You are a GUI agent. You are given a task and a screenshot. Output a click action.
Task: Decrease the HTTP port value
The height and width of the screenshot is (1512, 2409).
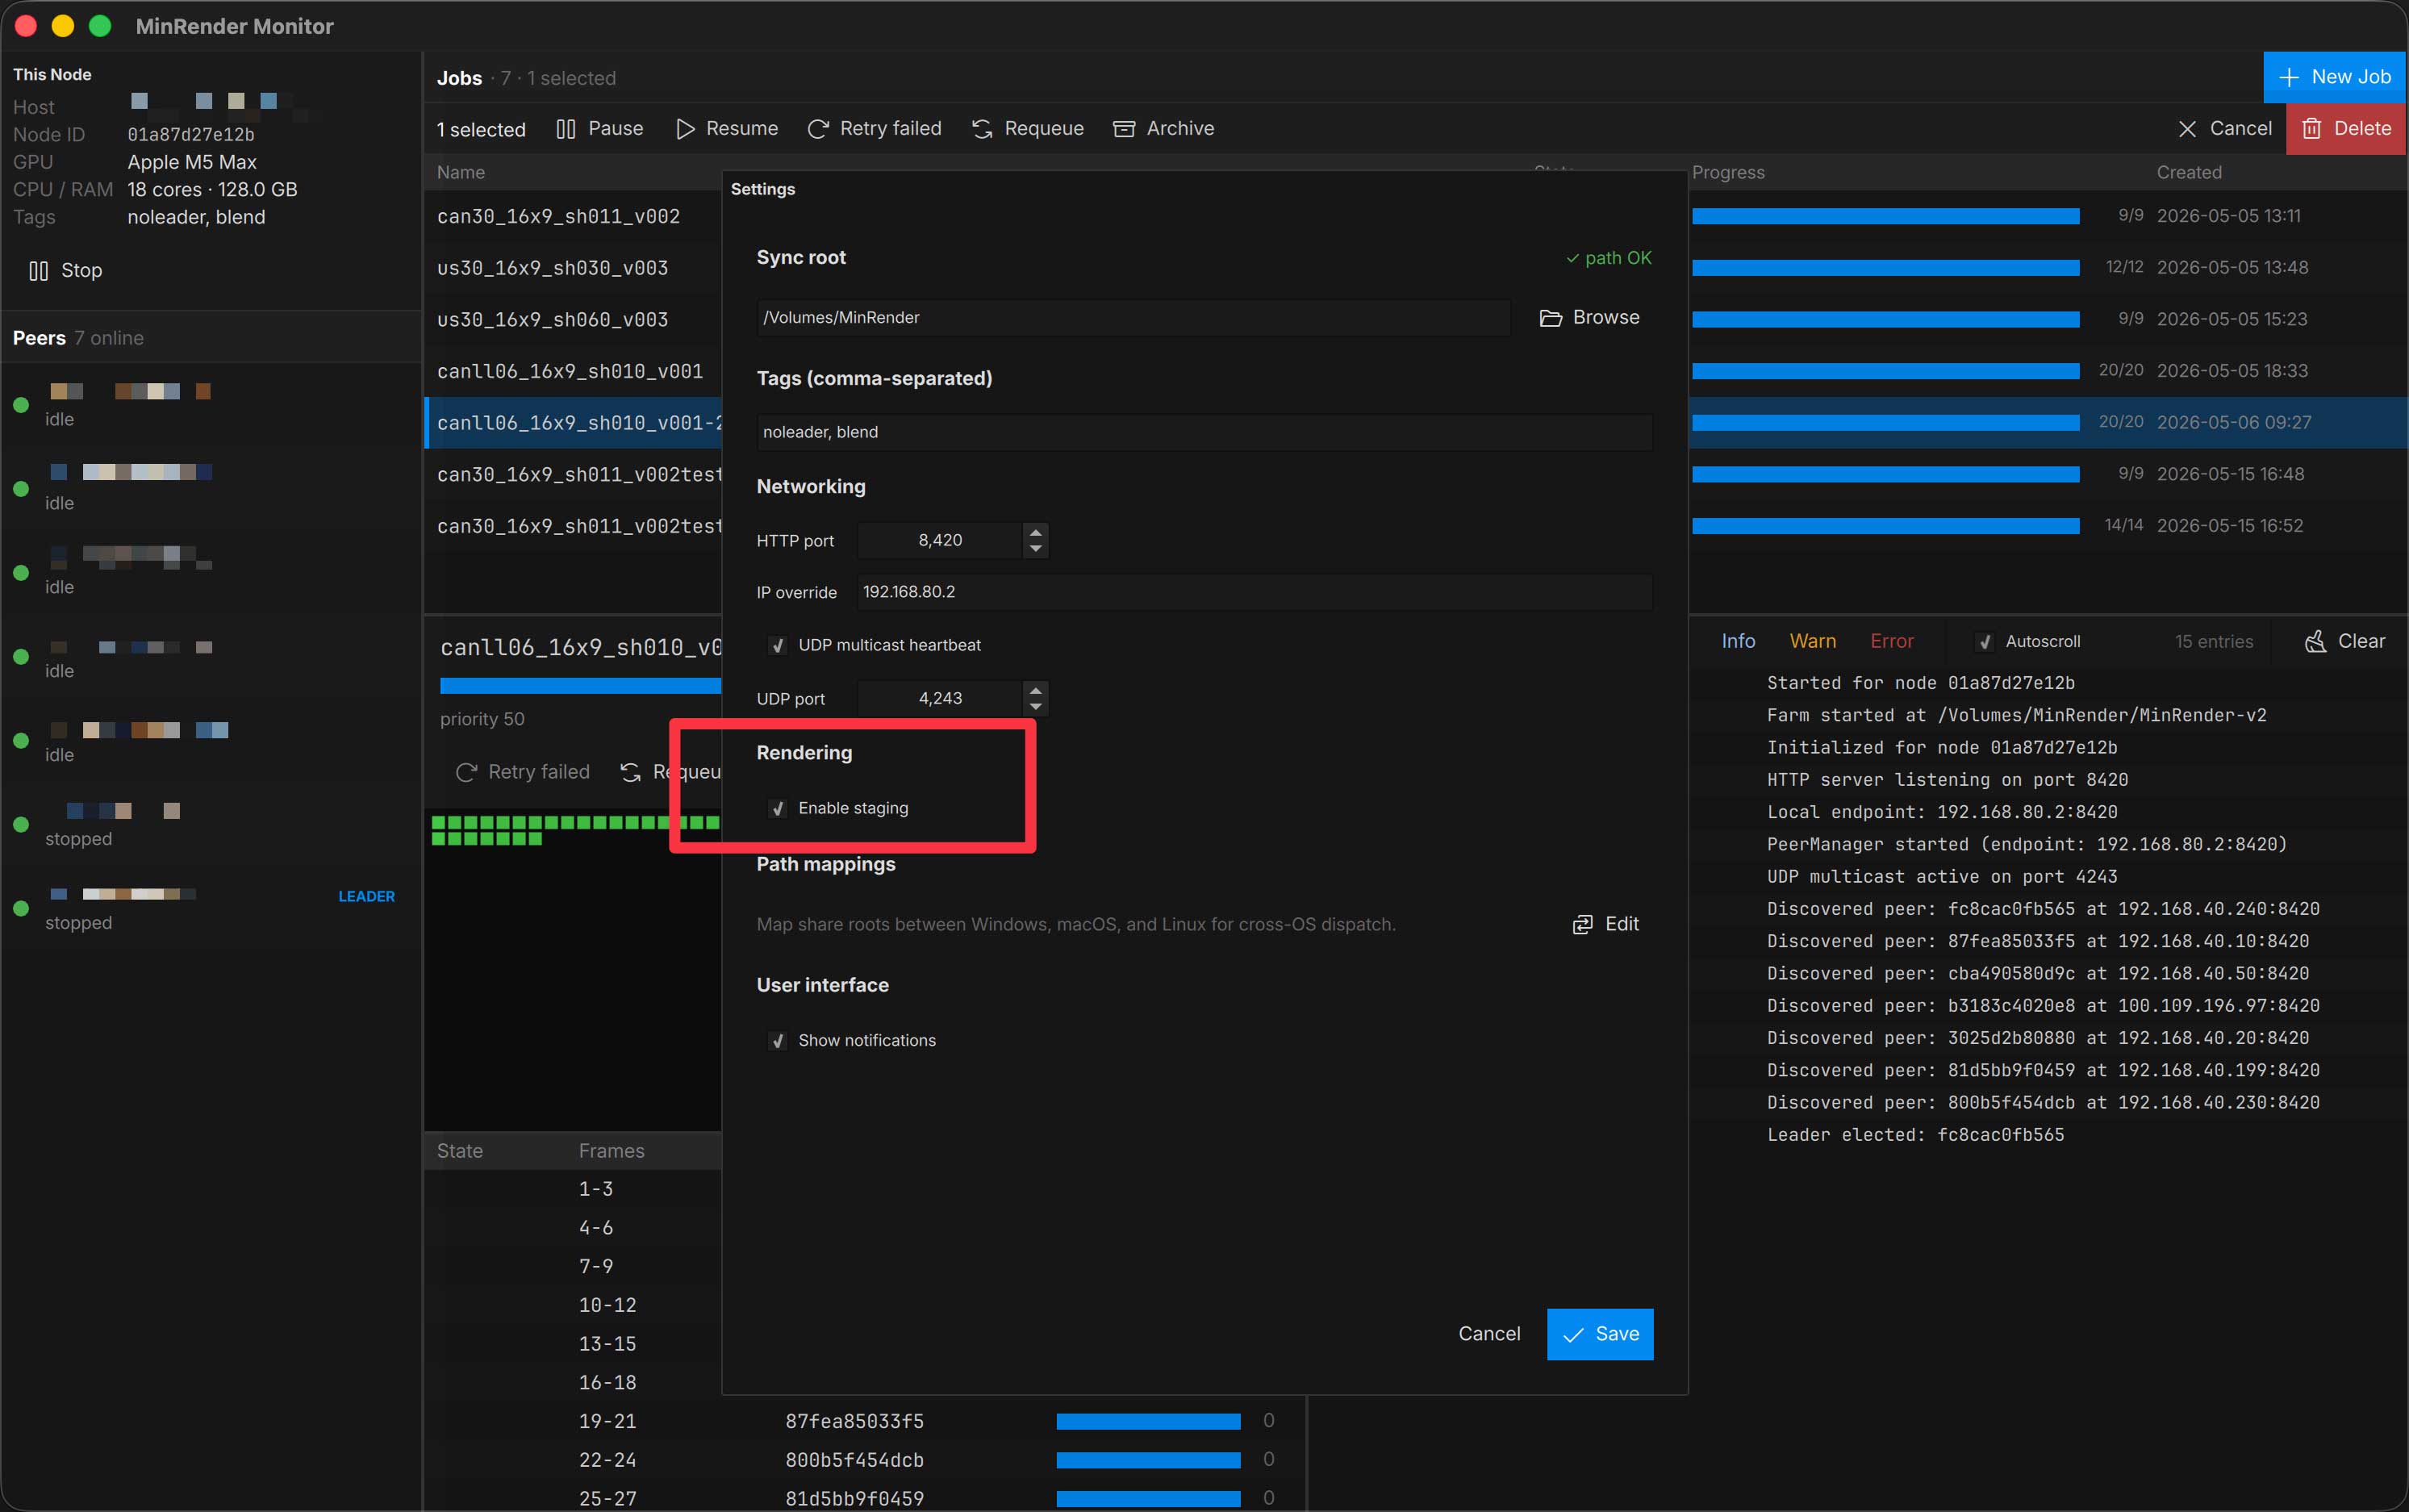point(1035,549)
